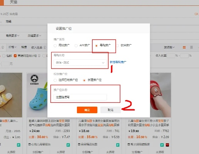199x154 pixels.
Task: Click 选取 under the ¥18.80 product
Action: (110, 152)
